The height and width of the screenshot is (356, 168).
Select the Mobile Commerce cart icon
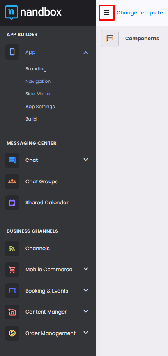coord(12,270)
